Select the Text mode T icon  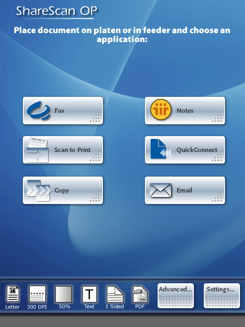(89, 294)
